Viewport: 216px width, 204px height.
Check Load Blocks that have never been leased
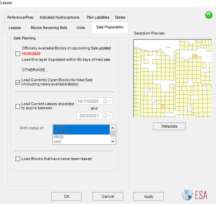pyautogui.click(x=18, y=159)
